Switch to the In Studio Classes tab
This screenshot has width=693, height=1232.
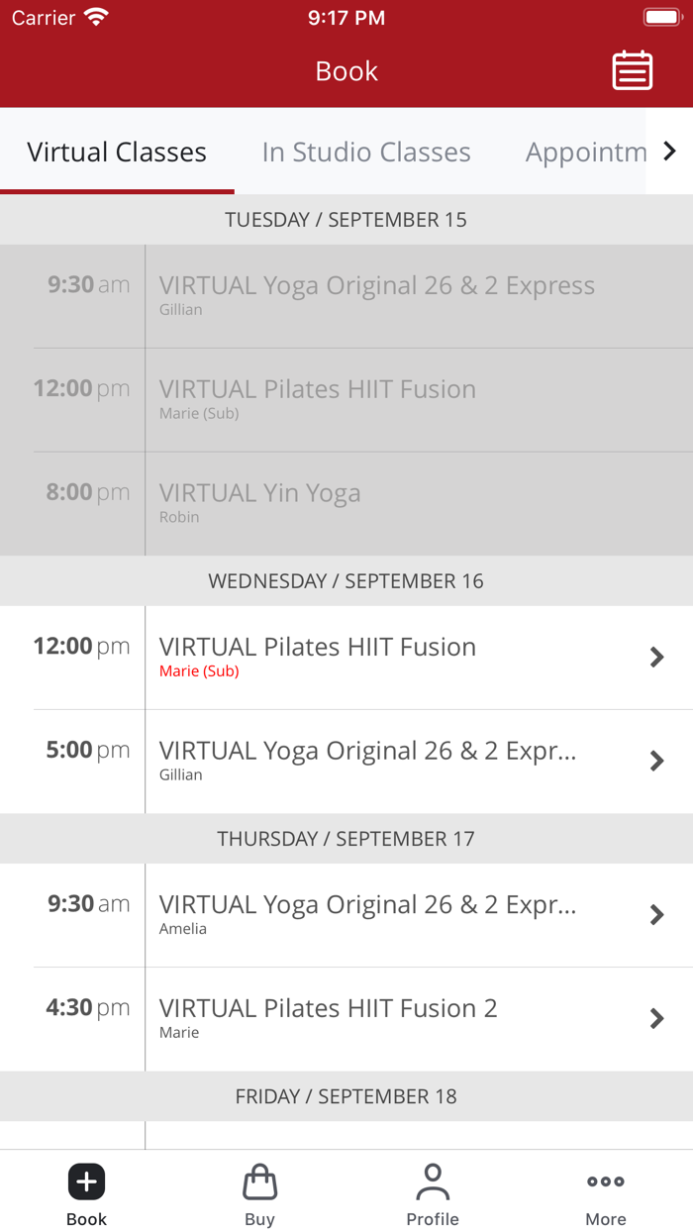366,152
